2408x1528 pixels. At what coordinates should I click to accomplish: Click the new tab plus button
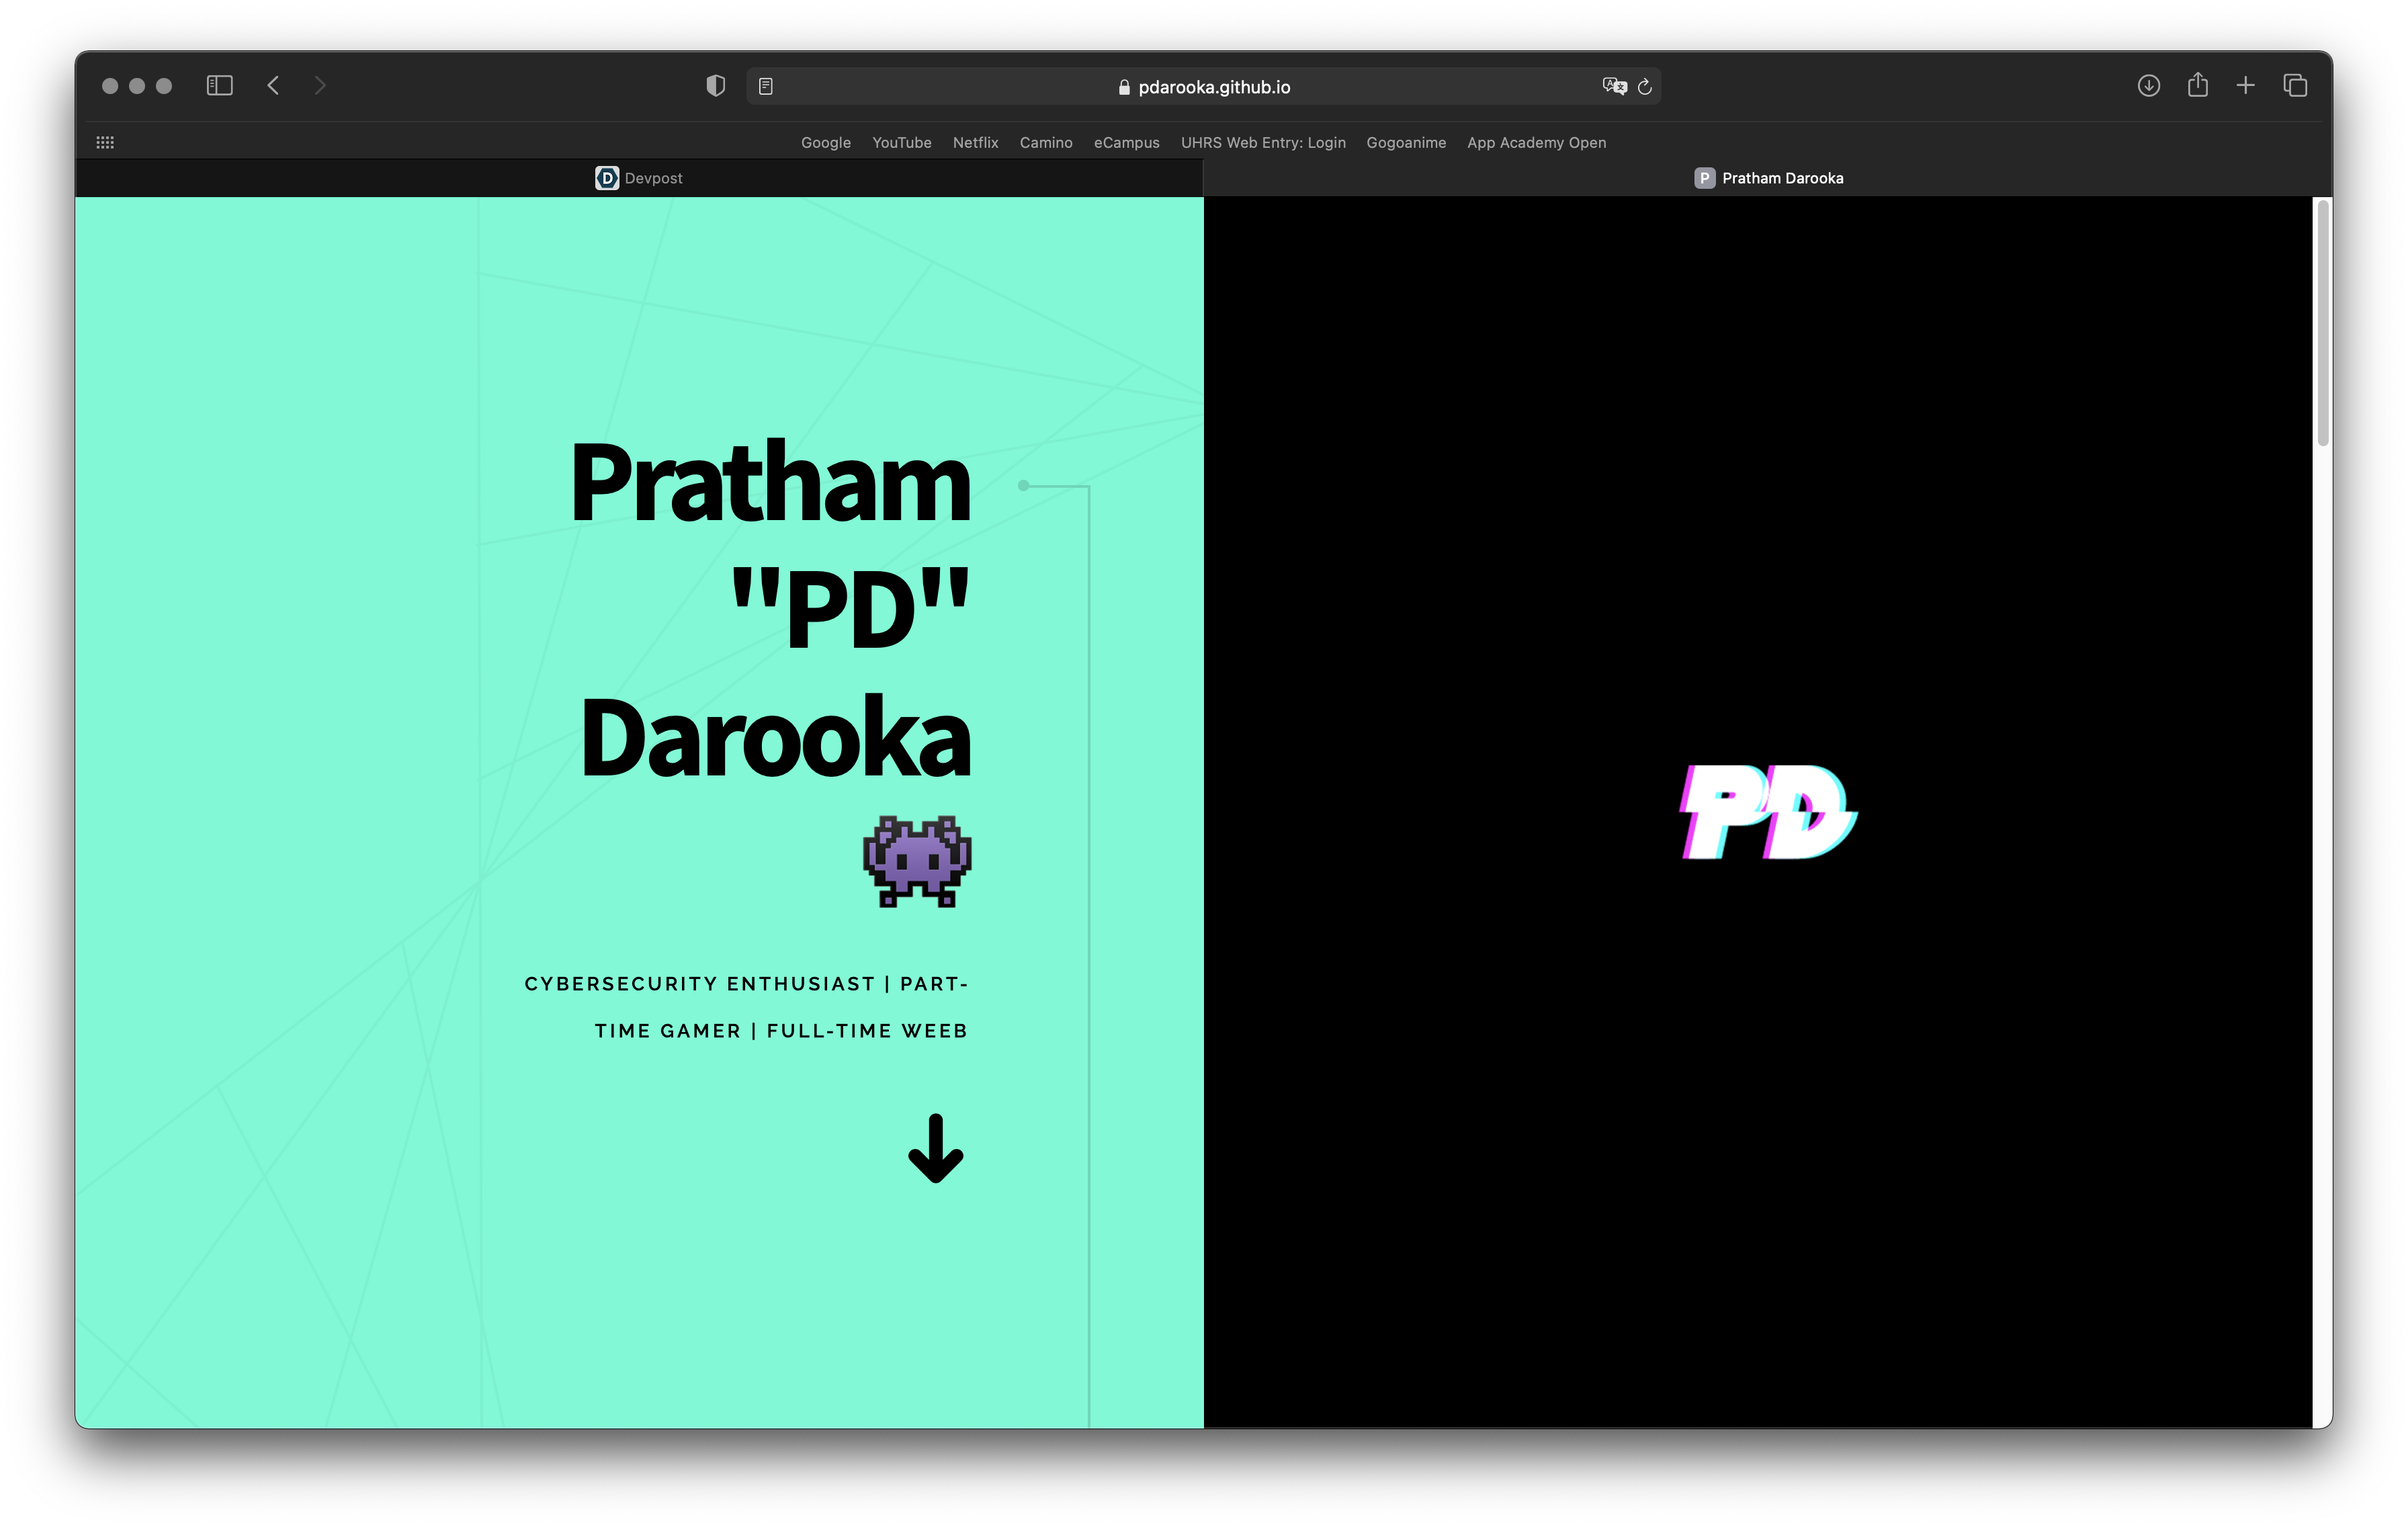pyautogui.click(x=2246, y=86)
